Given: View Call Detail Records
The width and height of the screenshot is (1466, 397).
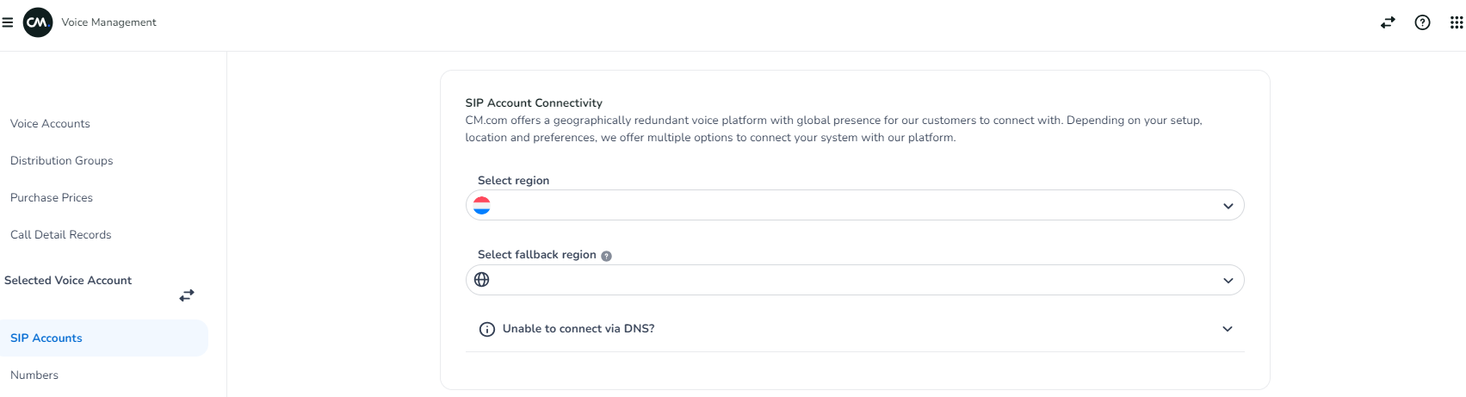Looking at the screenshot, I should click(x=61, y=235).
